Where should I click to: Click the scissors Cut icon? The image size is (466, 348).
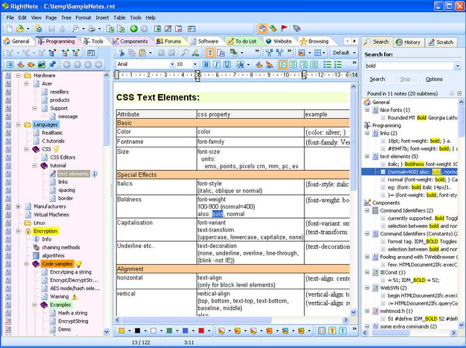[x=122, y=53]
